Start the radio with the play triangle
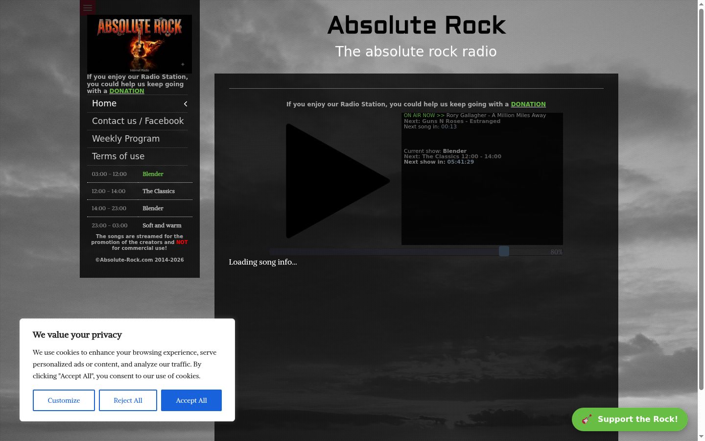705x441 pixels. (338, 181)
